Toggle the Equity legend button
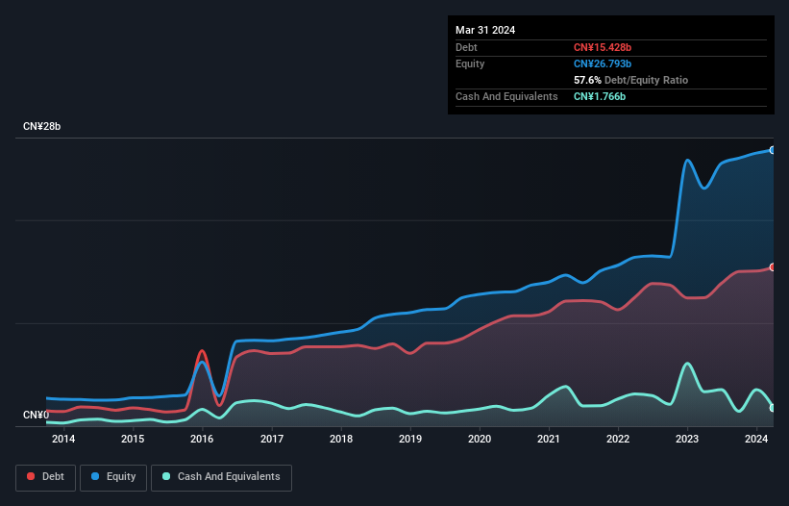 (x=113, y=477)
